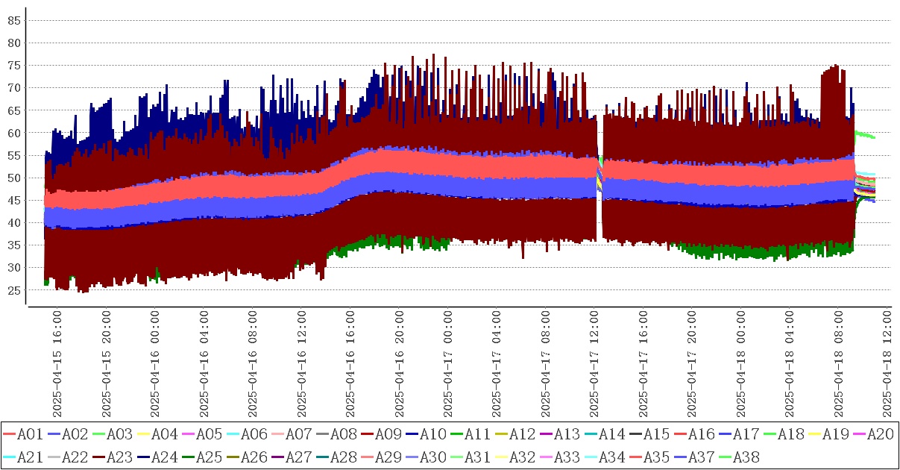Viewport: 900px width, 470px height.
Task: Click the 25 value on the y-axis
Action: (x=14, y=290)
